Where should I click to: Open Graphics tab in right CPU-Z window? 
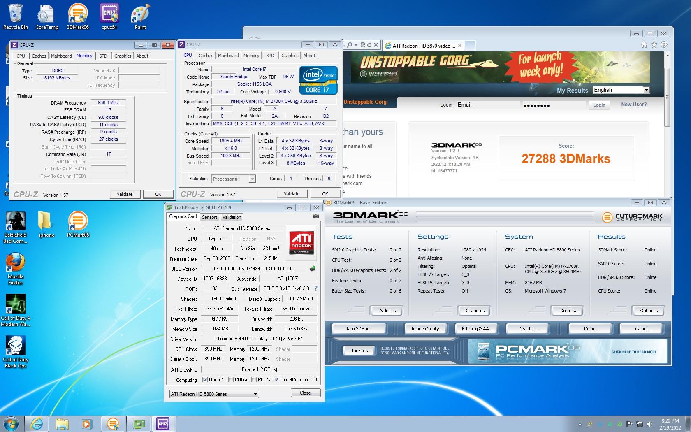[290, 56]
